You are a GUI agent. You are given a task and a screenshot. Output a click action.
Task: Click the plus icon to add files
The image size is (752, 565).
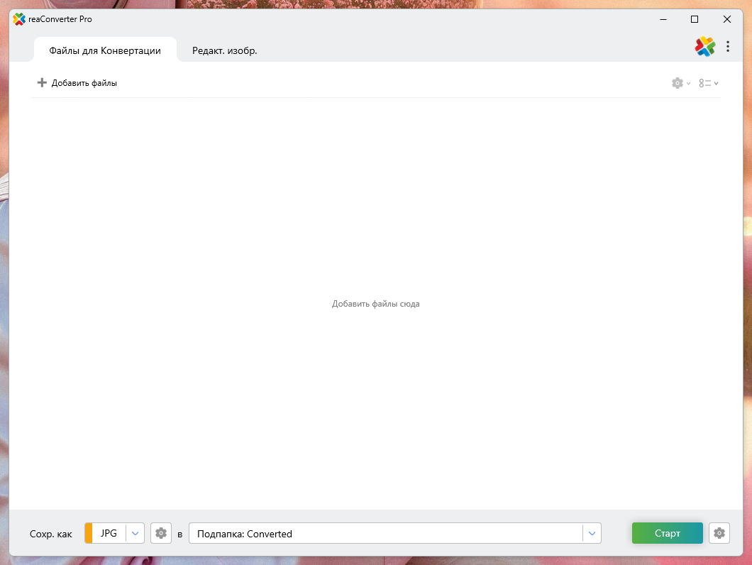(x=42, y=83)
